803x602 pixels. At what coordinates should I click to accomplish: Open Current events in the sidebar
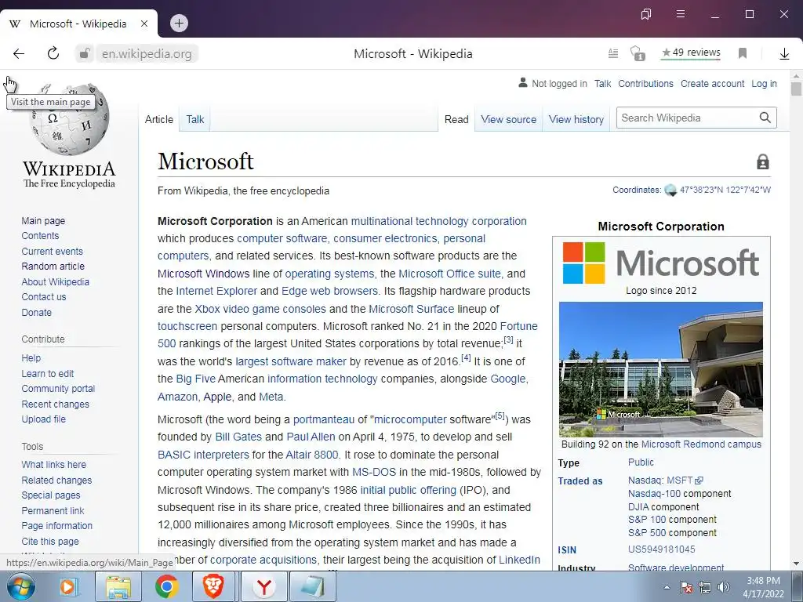pos(53,252)
